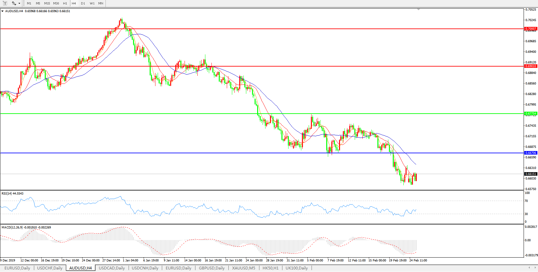The height and width of the screenshot is (272, 538).
Task: Click the chart shift marker triangle
Action: (x=418, y=10)
